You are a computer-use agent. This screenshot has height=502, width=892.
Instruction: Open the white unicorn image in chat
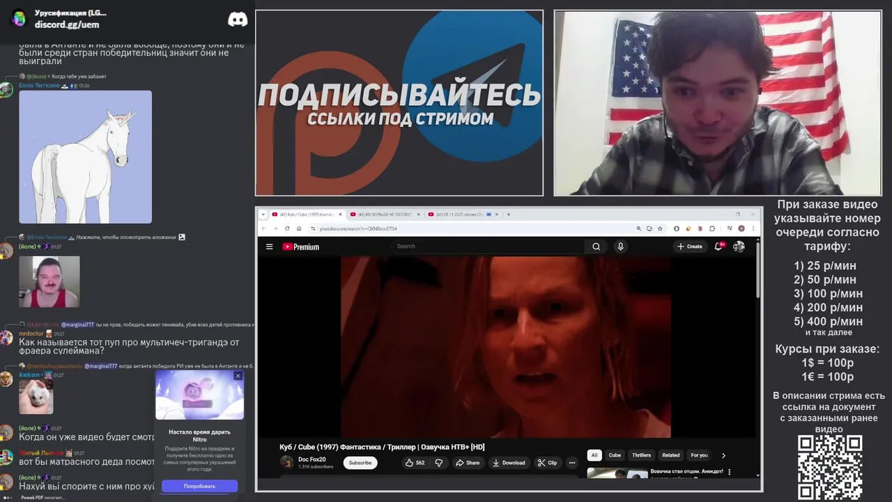[x=85, y=157]
